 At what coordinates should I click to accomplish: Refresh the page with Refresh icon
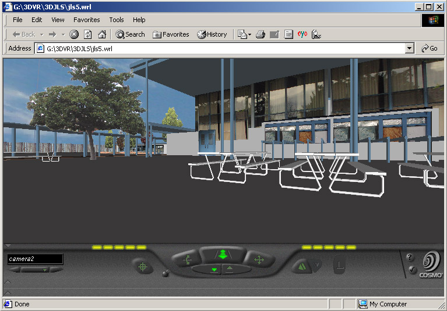coord(88,34)
